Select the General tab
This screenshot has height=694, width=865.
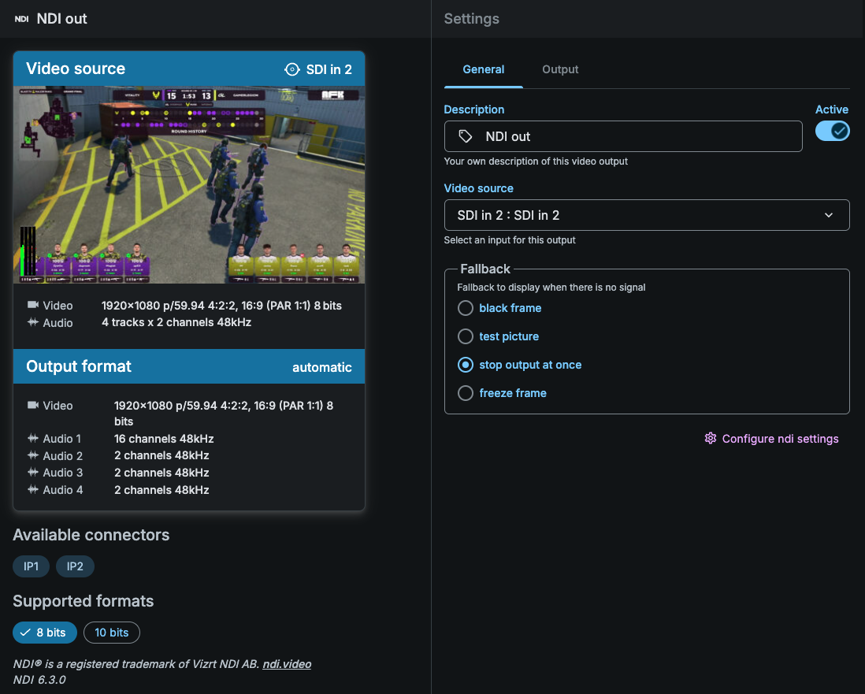pyautogui.click(x=483, y=69)
